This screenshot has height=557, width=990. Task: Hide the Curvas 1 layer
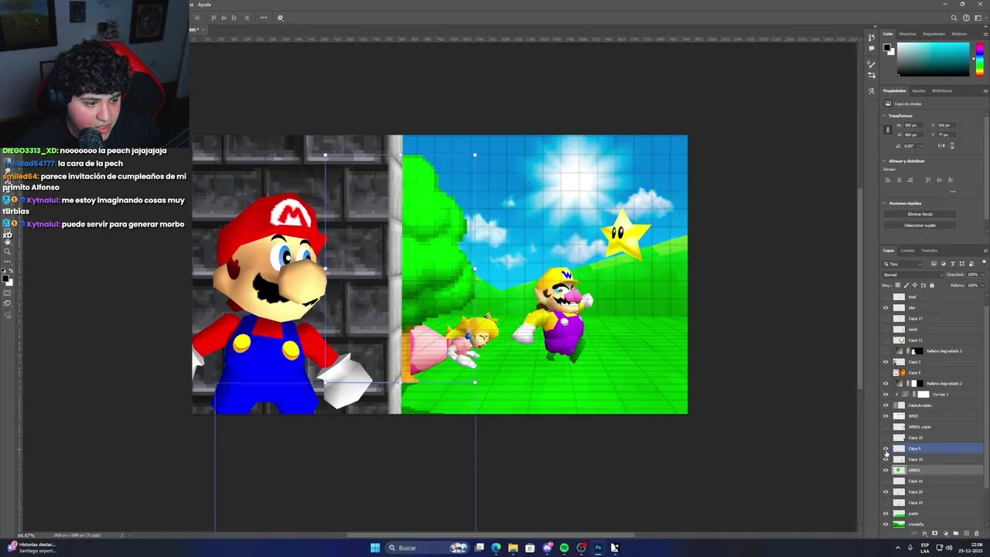[x=886, y=395]
